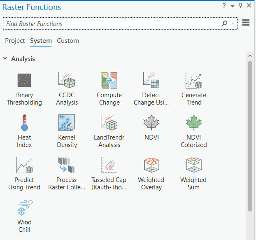Open the search options dropdown arrow
The image size is (256, 240).
coord(233,24)
